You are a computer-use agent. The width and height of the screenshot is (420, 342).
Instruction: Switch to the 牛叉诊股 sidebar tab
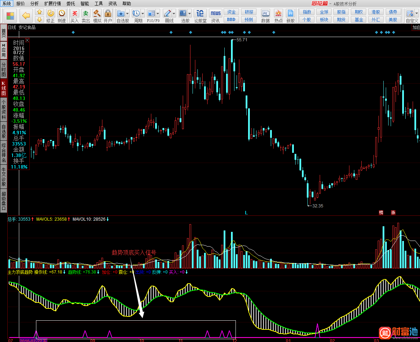3,177
